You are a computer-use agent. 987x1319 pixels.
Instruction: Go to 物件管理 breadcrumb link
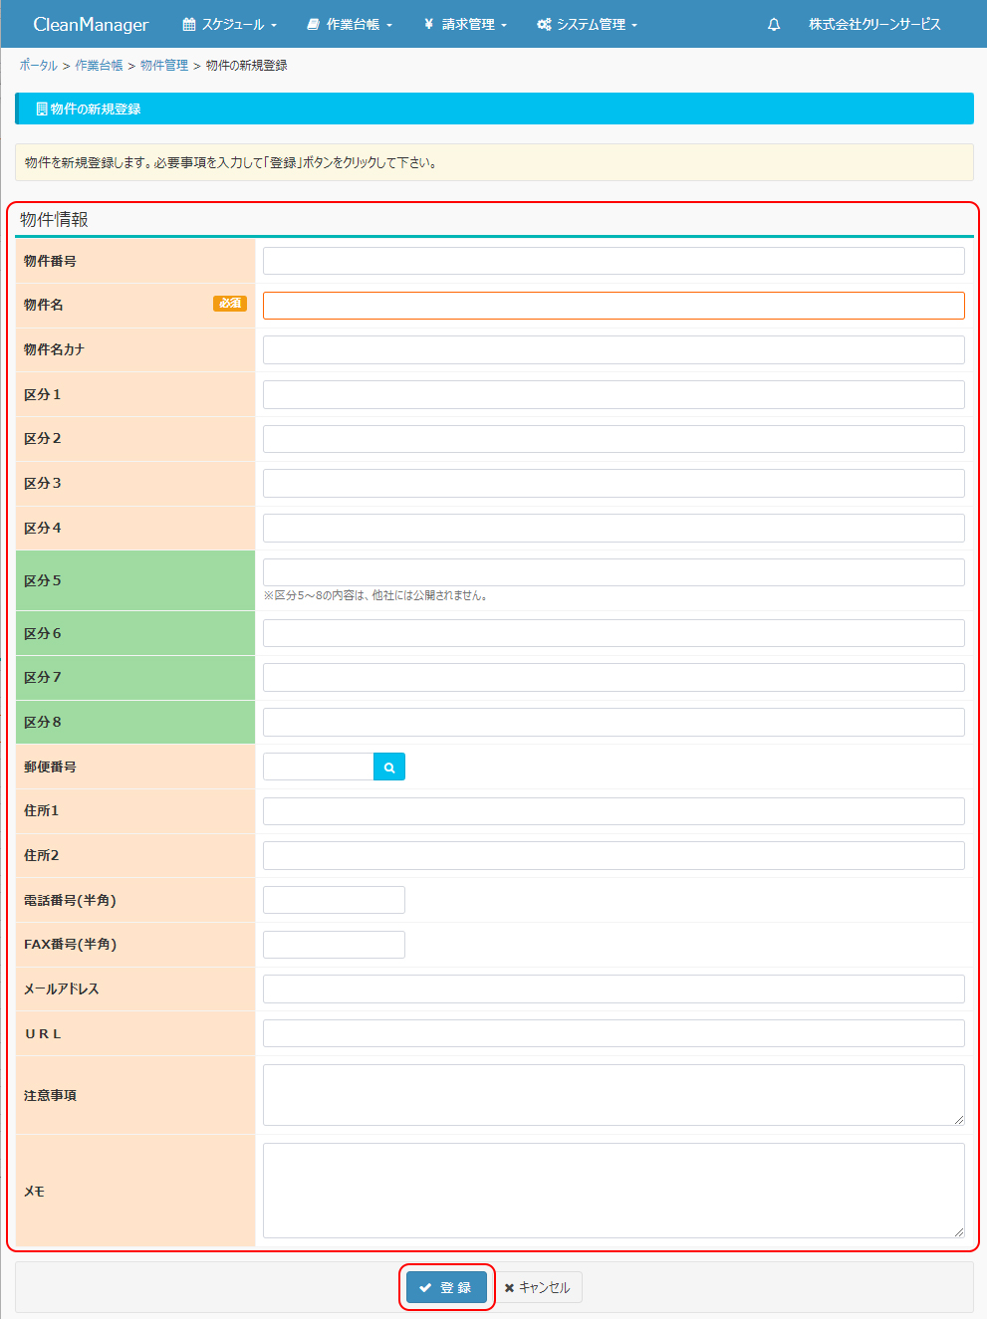pos(164,65)
